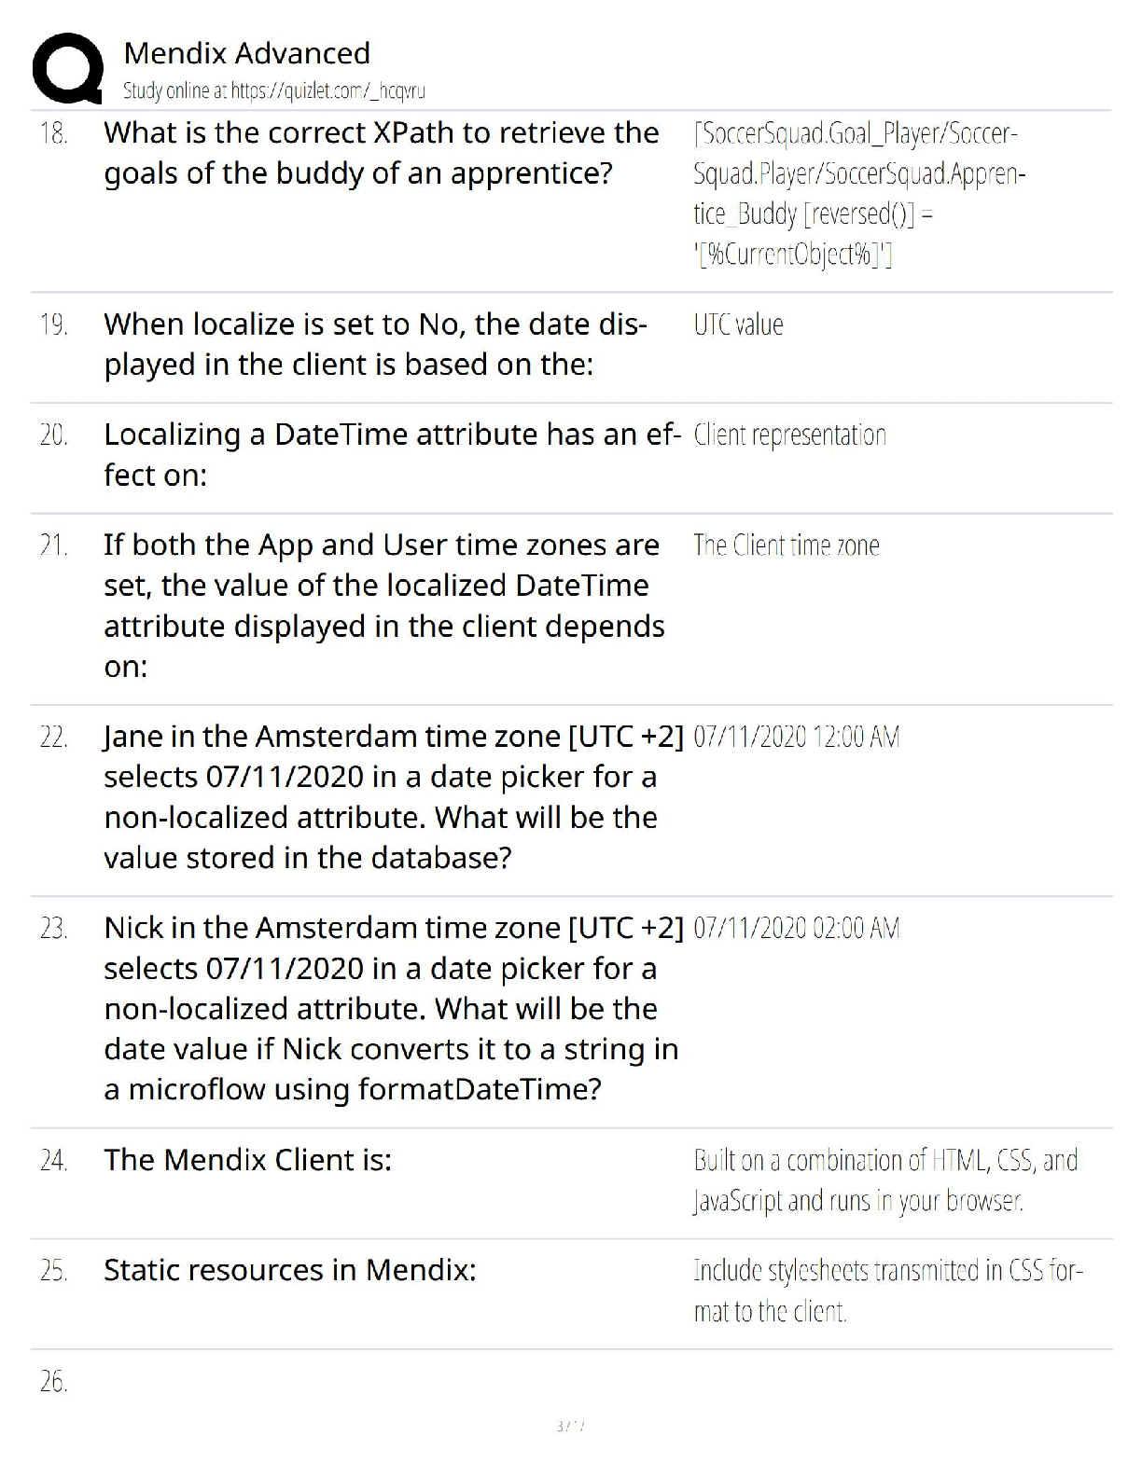Select question 20 about localizing DateTime

[x=393, y=455]
